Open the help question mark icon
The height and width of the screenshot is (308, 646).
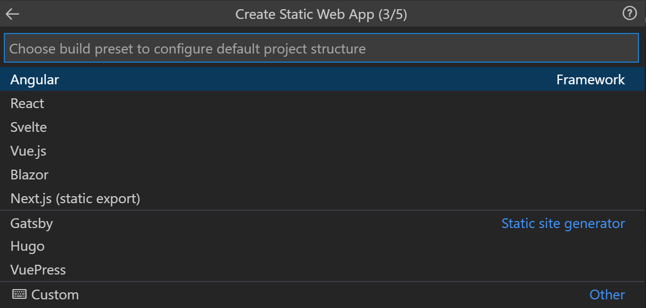click(x=629, y=14)
